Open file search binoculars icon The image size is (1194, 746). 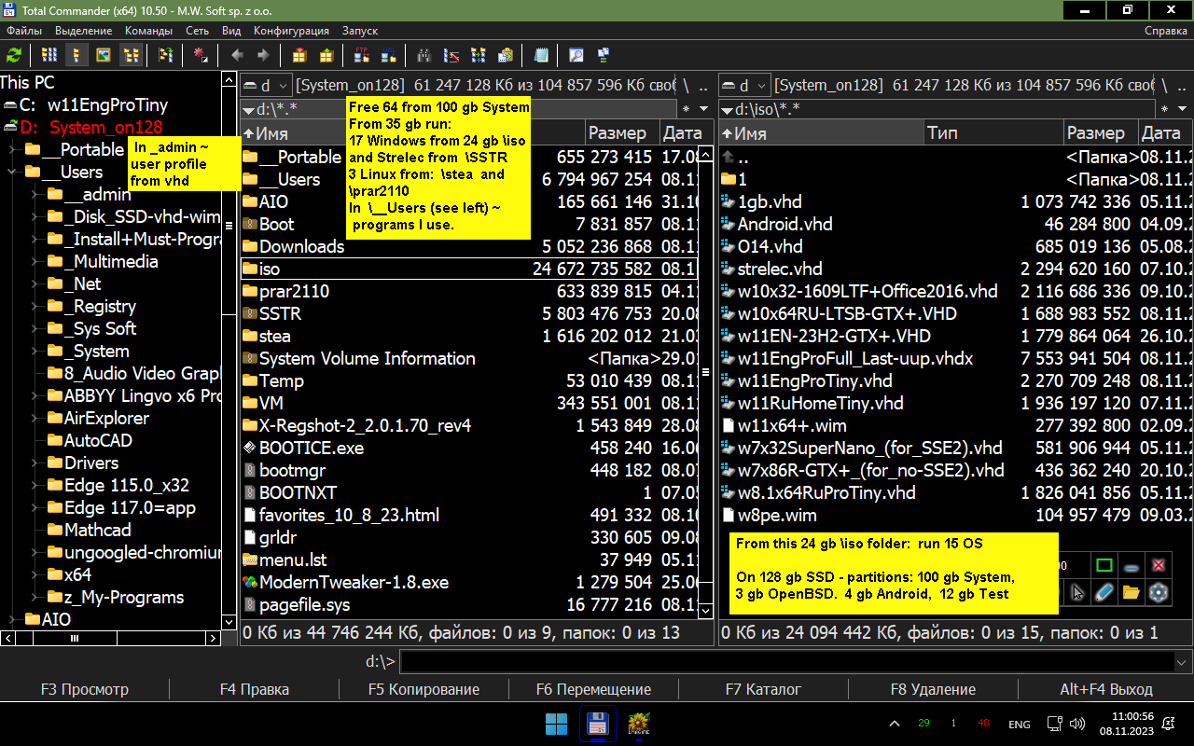pos(424,55)
